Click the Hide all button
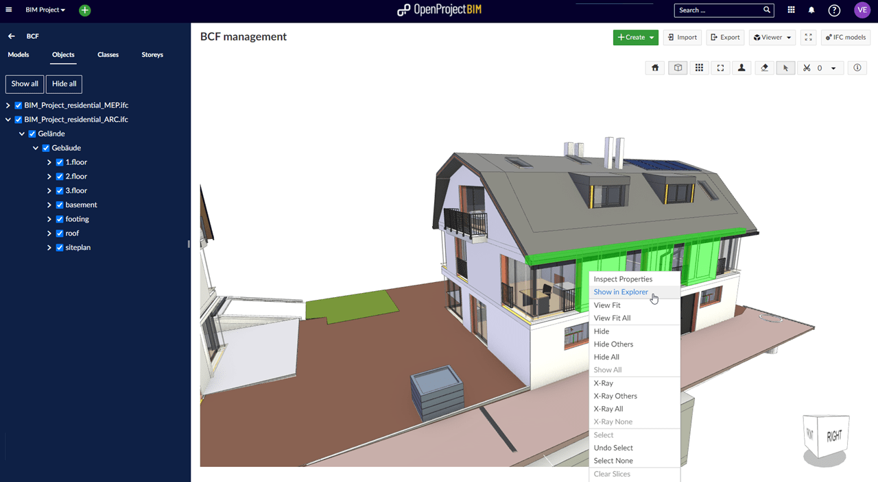This screenshot has height=482, width=878. click(64, 84)
